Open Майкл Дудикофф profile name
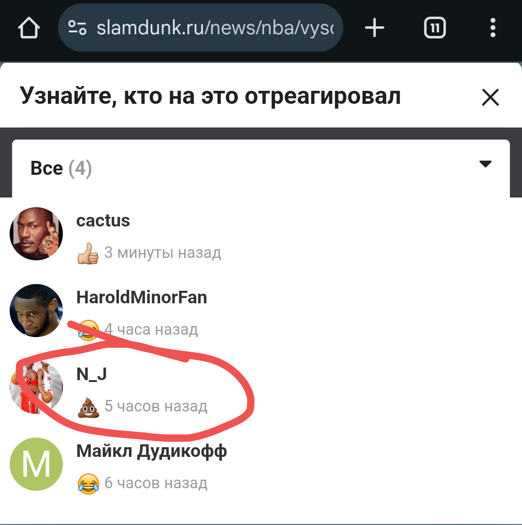The image size is (522, 525). tap(151, 451)
